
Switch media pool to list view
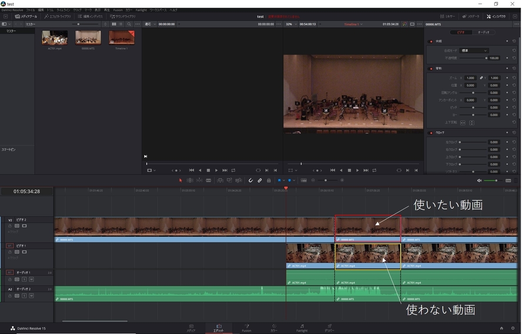tap(121, 24)
